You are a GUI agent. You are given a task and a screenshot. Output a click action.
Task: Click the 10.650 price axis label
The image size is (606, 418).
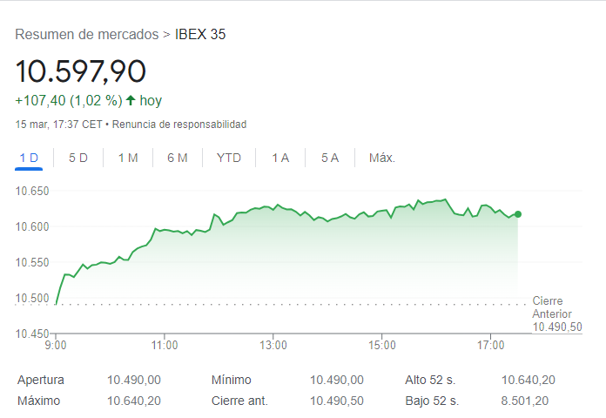(32, 191)
